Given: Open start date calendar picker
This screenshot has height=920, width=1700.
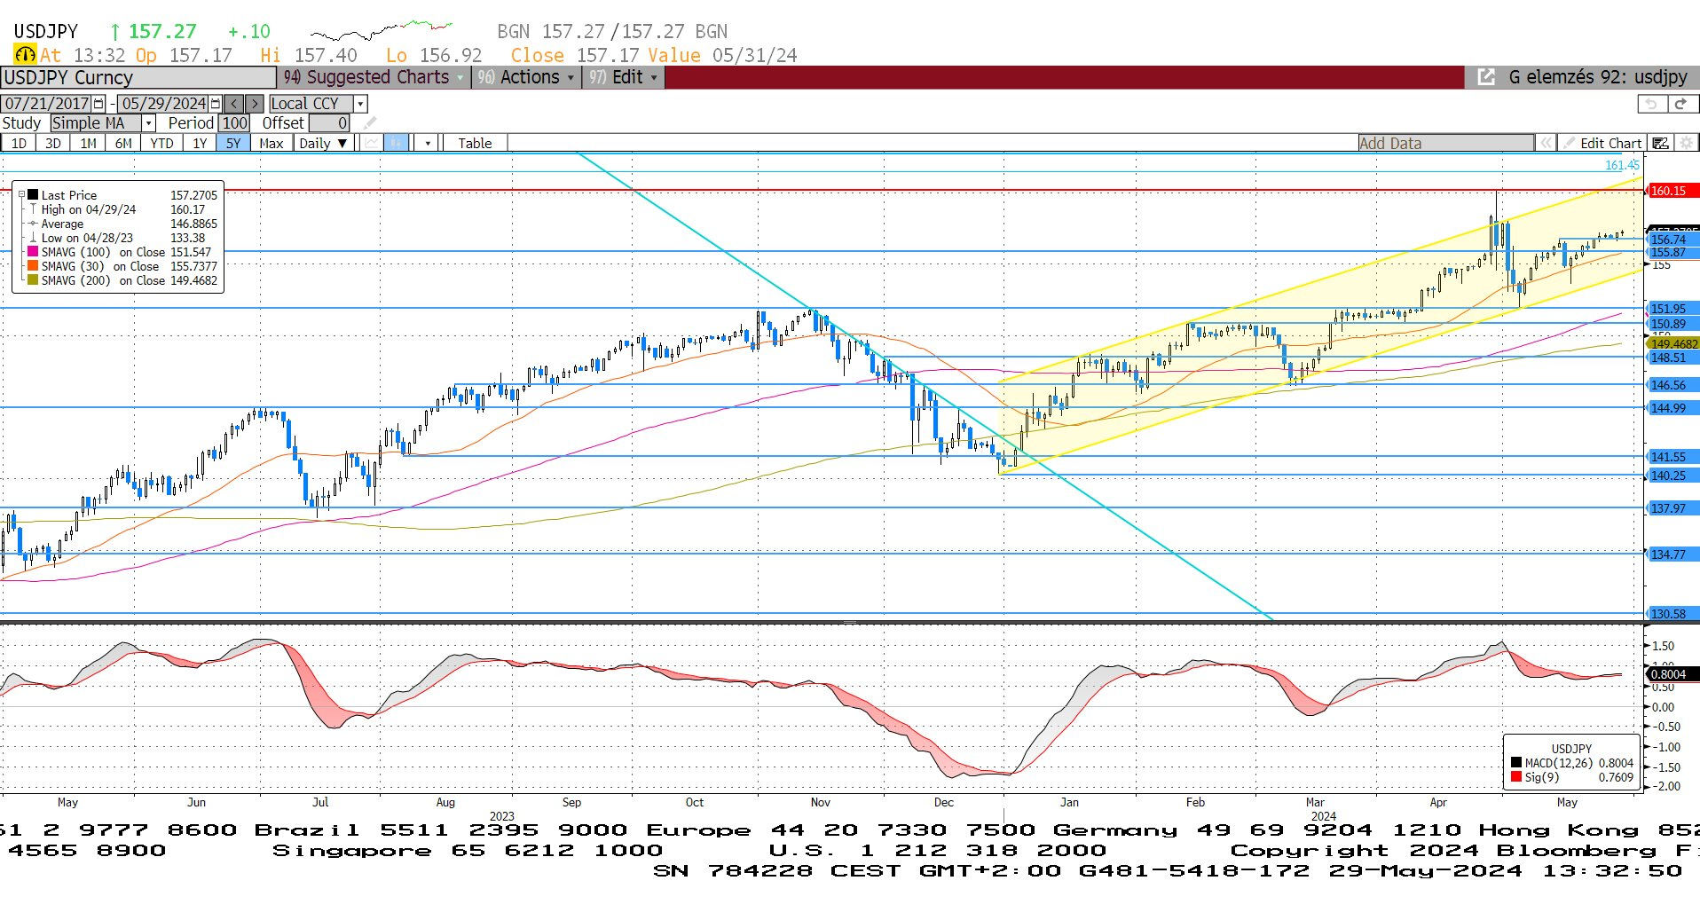Looking at the screenshot, I should coord(99,104).
